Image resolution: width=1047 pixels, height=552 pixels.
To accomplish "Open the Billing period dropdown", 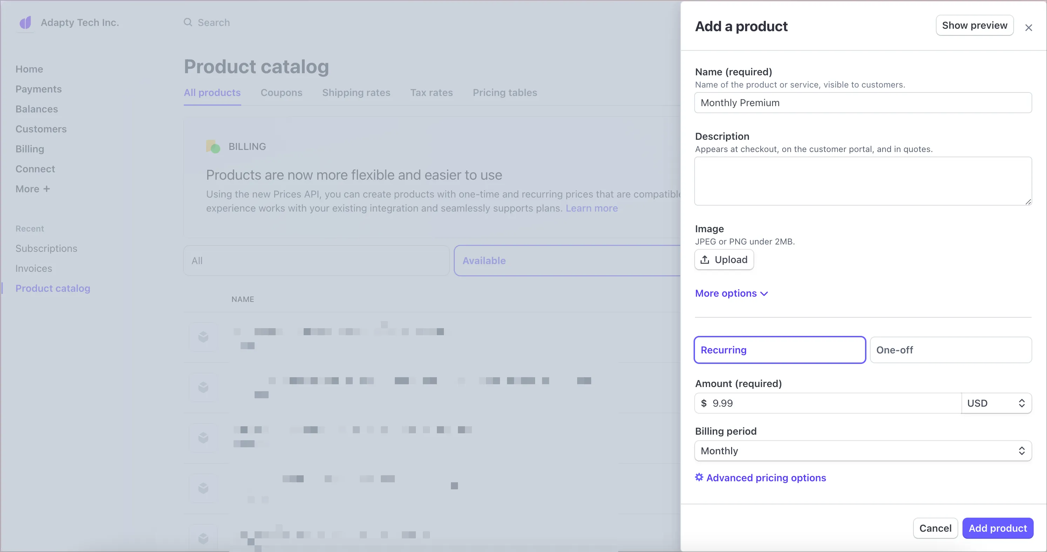I will (863, 450).
